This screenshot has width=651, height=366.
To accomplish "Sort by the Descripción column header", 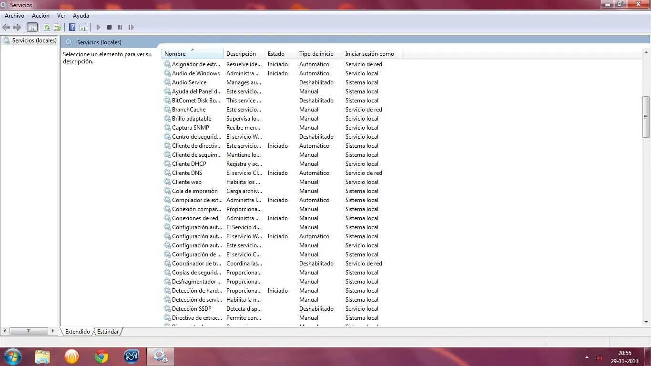I will point(244,53).
